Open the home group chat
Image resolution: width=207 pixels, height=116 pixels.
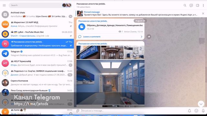tap(37, 111)
